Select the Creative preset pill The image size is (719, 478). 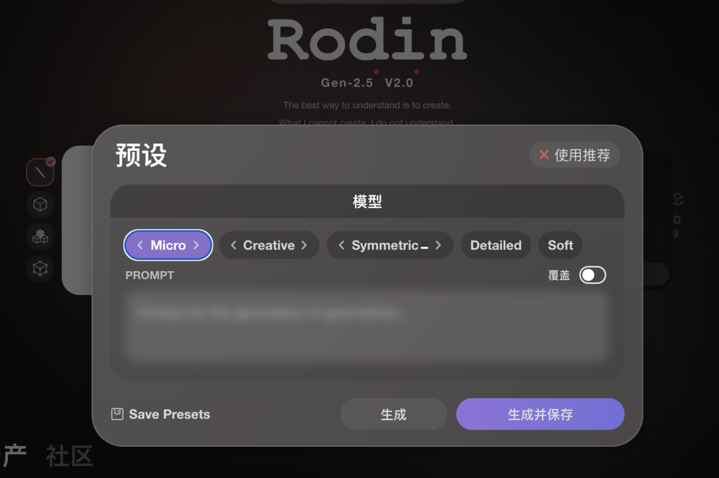click(x=269, y=245)
